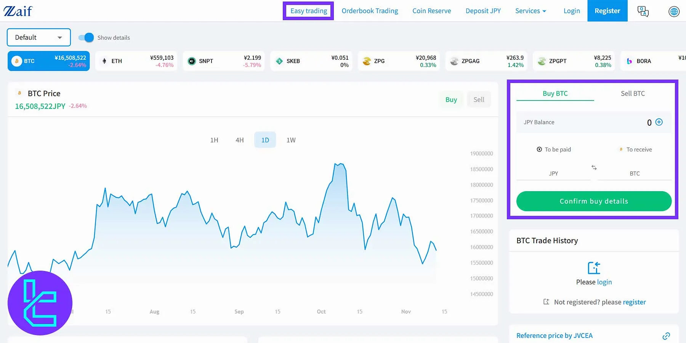This screenshot has width=686, height=343.
Task: Open the globe language selector icon
Action: tap(673, 11)
